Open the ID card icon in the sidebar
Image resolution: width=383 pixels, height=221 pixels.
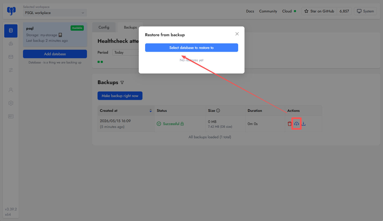11,116
